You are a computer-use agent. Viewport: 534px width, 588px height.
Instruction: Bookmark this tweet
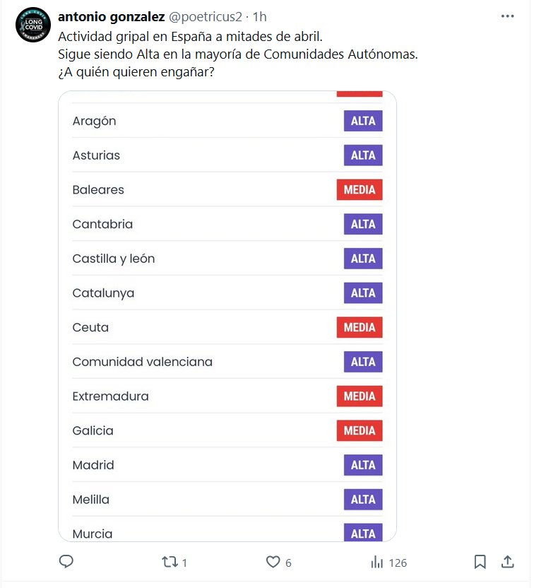click(x=480, y=562)
